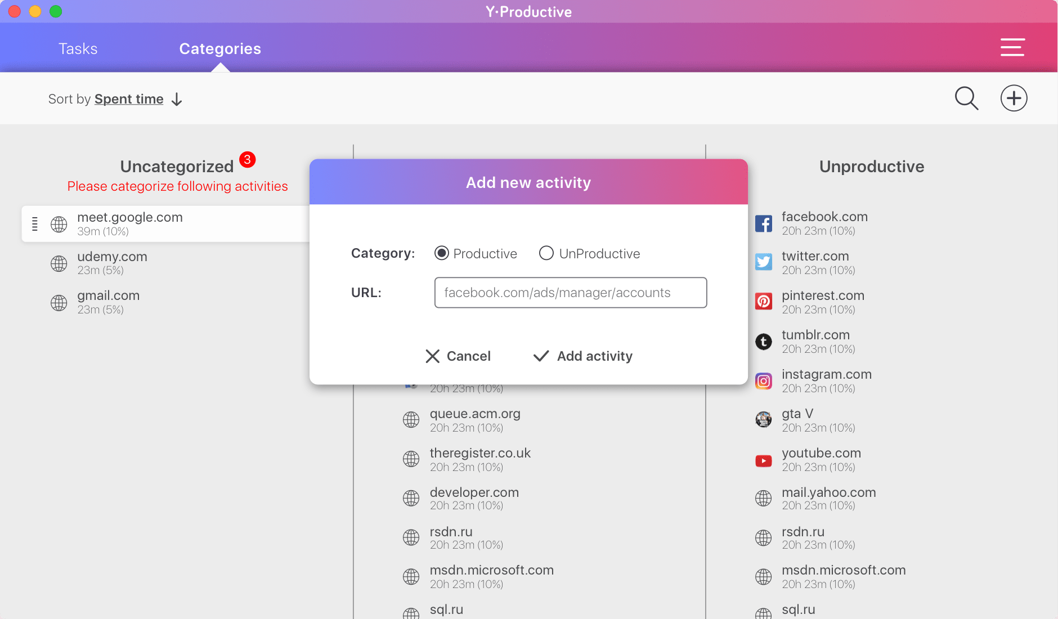Toggle the sort direction arrow
This screenshot has height=619, width=1058.
[x=177, y=100]
